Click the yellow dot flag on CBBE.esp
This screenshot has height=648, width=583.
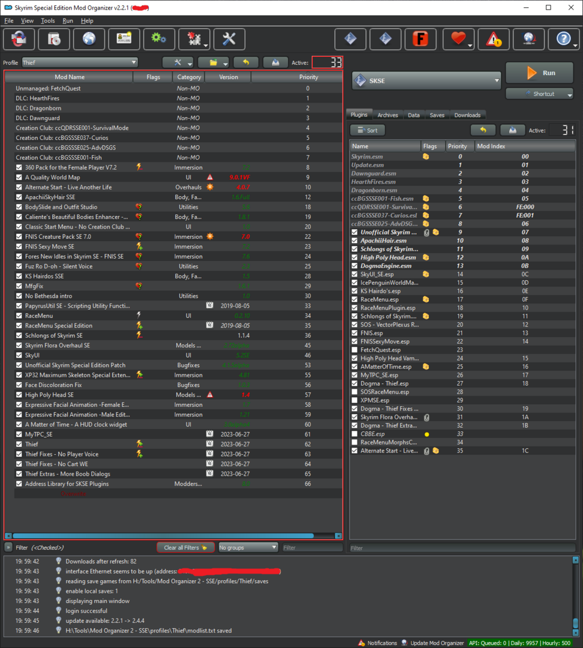point(427,434)
